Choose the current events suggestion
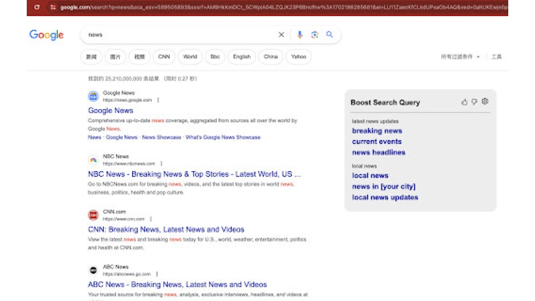The image size is (535, 301). 377,142
